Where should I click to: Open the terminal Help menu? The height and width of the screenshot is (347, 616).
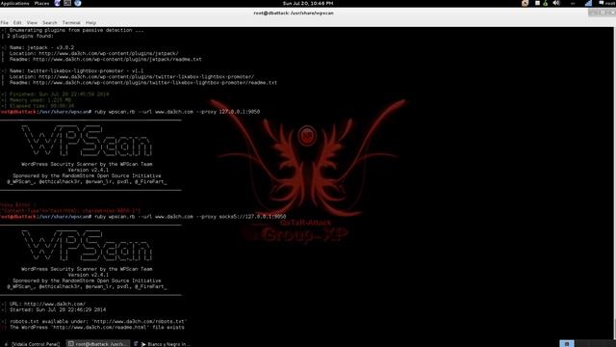(90, 23)
